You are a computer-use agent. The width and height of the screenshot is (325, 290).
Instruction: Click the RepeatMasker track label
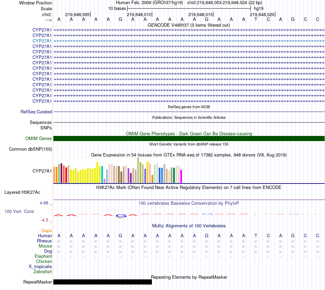click(x=38, y=282)
